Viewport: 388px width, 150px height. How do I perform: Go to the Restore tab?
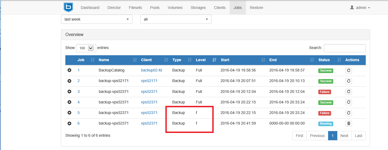pyautogui.click(x=256, y=8)
